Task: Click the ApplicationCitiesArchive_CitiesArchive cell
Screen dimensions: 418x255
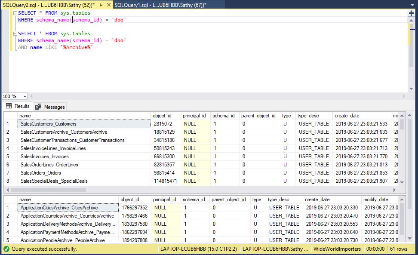Action: [x=59, y=208]
